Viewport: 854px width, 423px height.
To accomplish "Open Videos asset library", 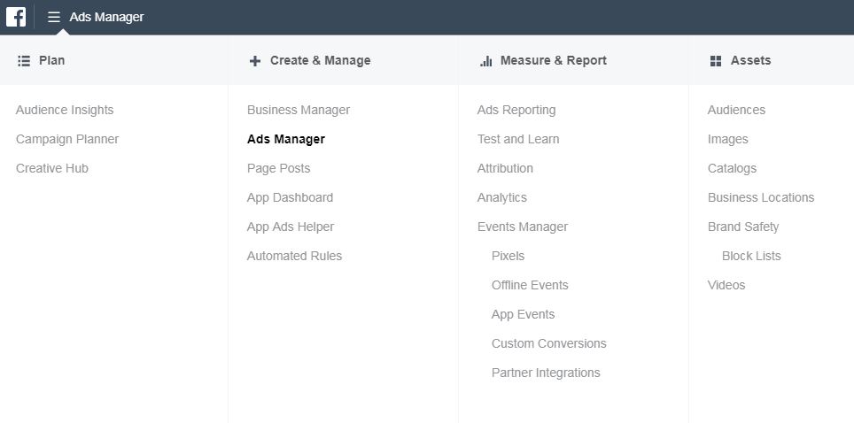I will [x=726, y=285].
